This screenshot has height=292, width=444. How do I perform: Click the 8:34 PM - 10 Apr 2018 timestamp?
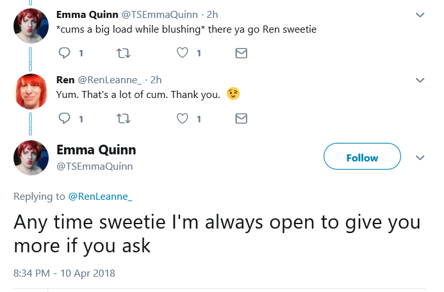pos(64,273)
